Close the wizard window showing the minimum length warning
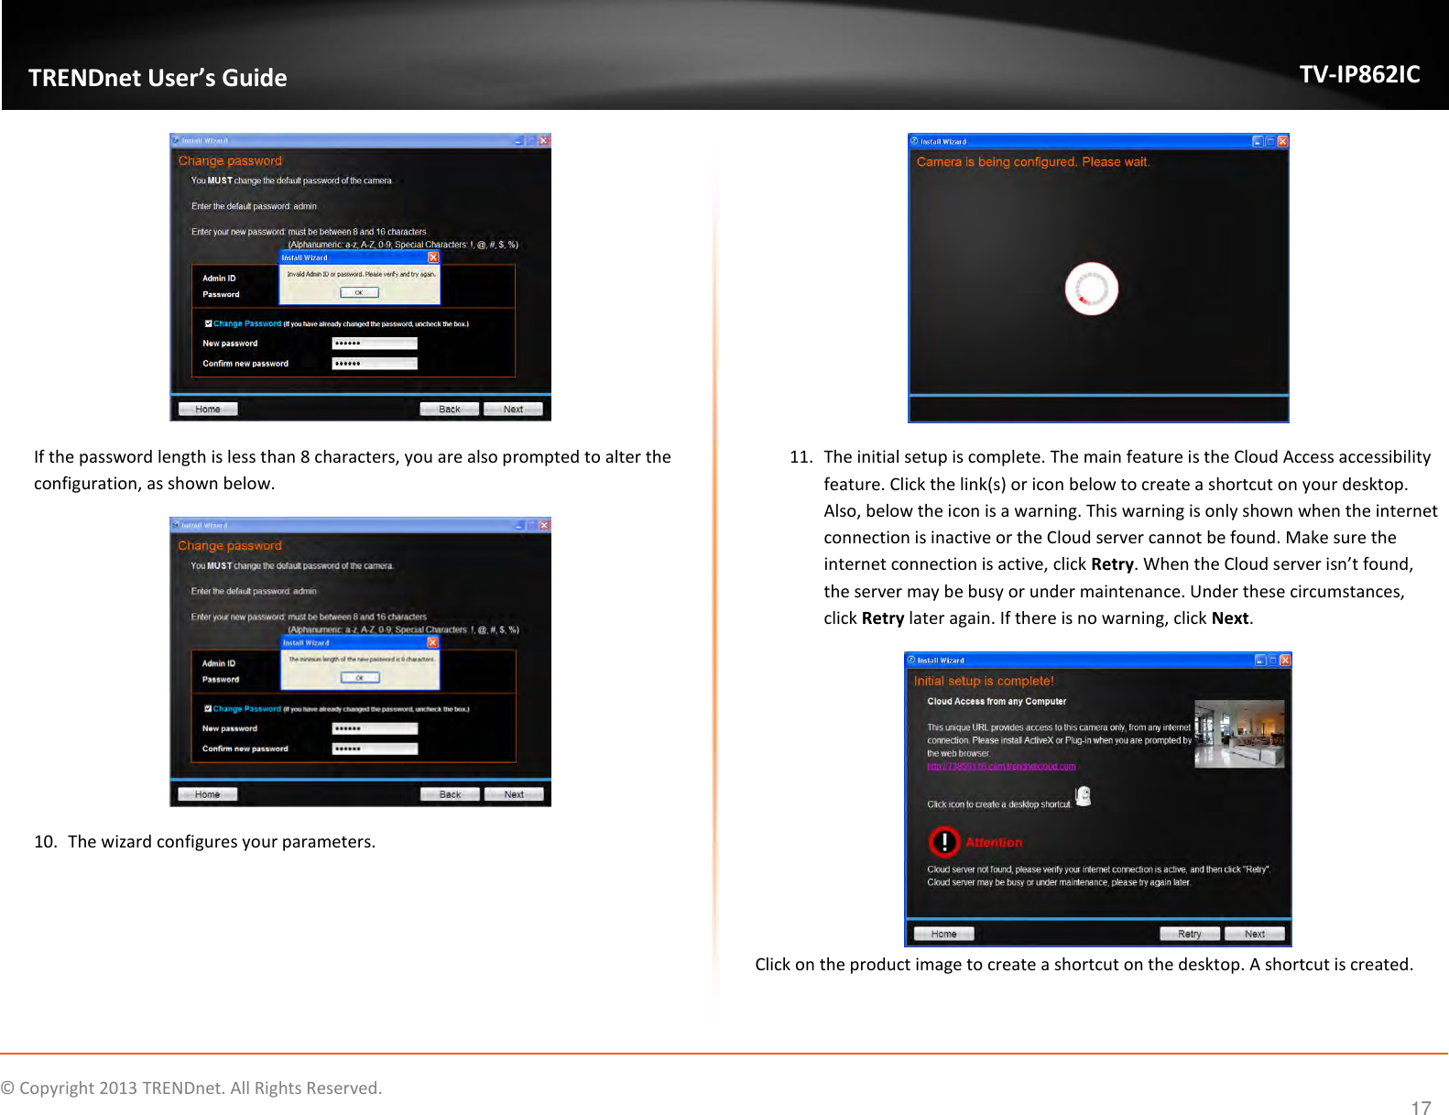Viewport: 1449px width, 1115px height. pos(544,525)
